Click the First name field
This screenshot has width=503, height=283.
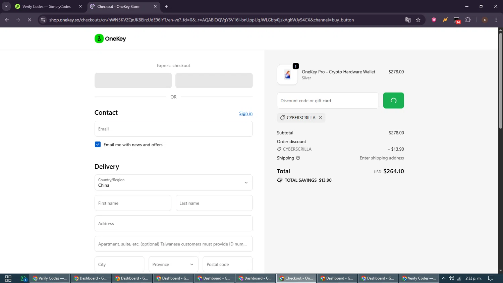pos(133,203)
